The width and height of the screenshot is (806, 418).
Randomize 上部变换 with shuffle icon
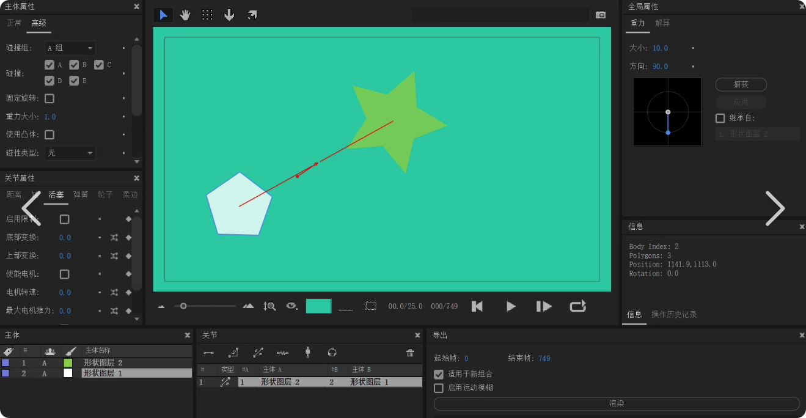pyautogui.click(x=114, y=256)
